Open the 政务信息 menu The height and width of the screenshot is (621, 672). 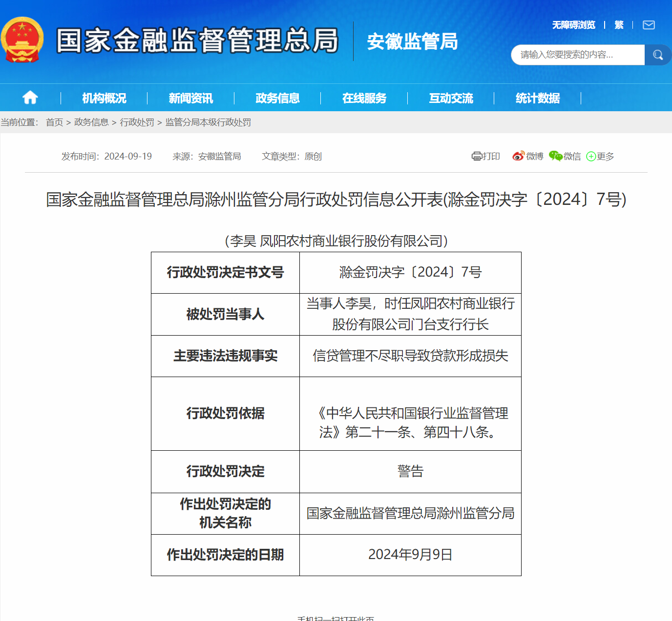pos(277,98)
